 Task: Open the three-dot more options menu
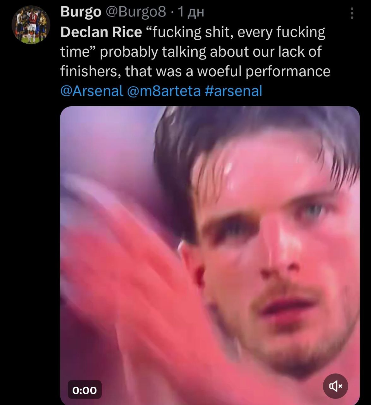(352, 14)
